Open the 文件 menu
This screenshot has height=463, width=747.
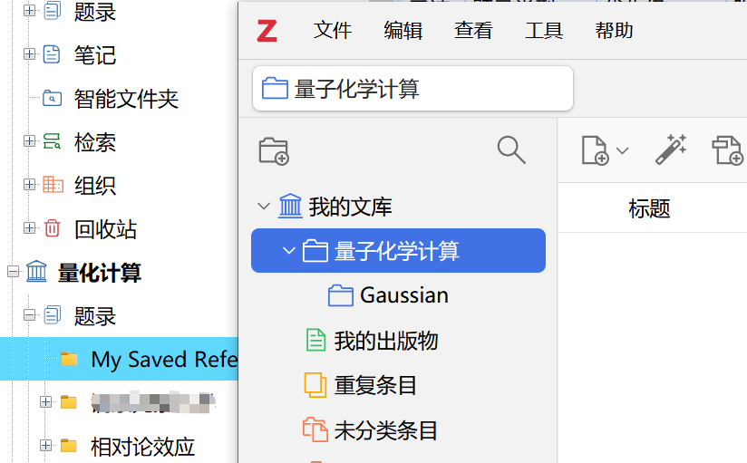332,31
